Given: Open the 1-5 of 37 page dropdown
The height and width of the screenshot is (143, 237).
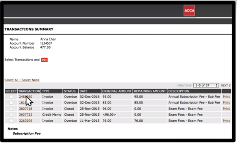Looking at the screenshot, I should pyautogui.click(x=206, y=85).
